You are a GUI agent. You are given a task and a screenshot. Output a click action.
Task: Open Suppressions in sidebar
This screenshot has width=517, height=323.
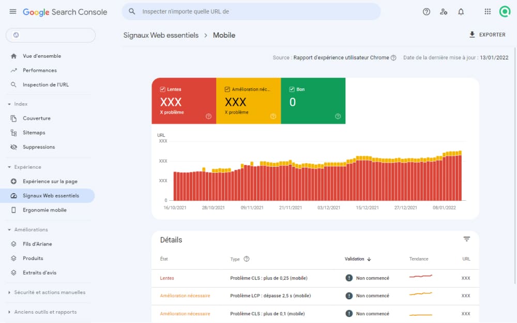click(39, 147)
